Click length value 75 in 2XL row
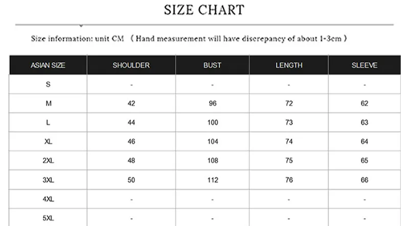The width and height of the screenshot is (409, 226). tap(289, 160)
